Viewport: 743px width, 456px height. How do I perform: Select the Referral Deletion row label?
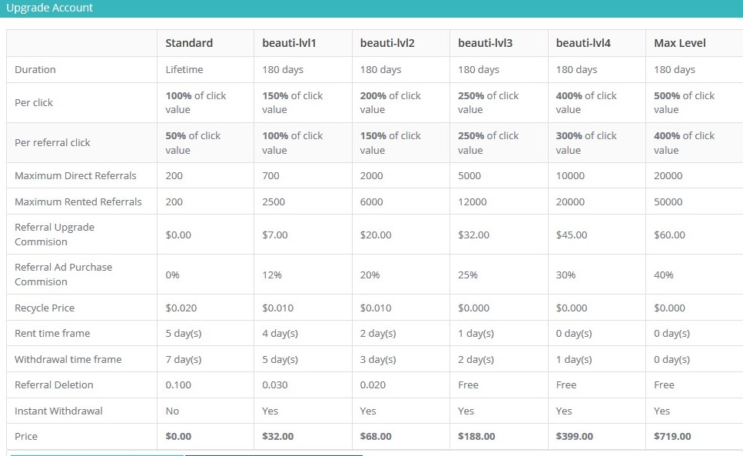pyautogui.click(x=54, y=384)
